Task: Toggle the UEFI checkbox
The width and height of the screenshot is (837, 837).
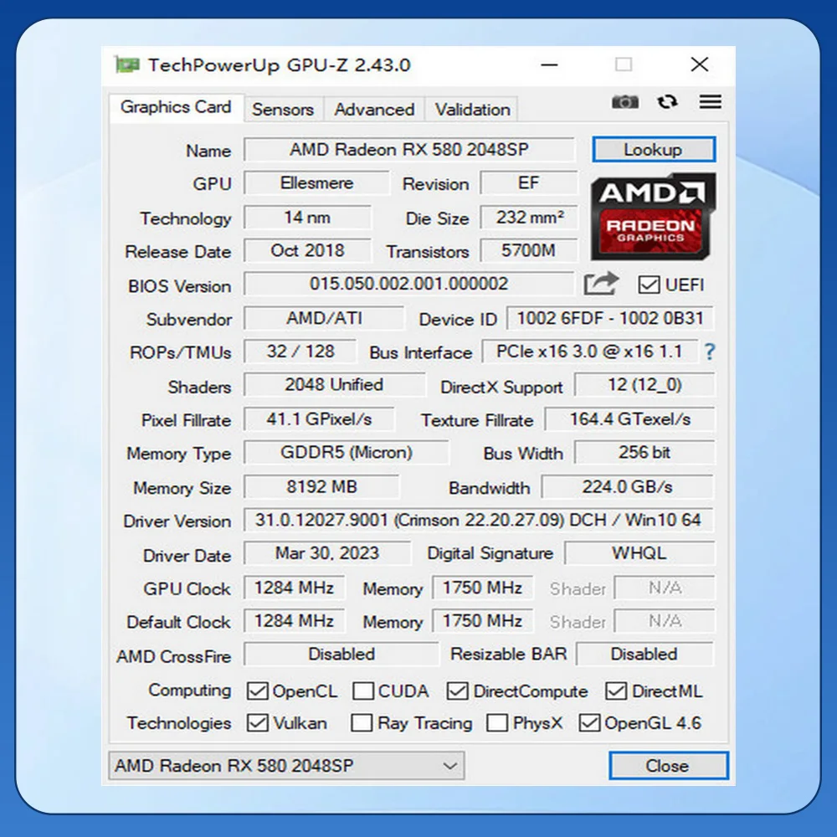Action: (x=649, y=285)
